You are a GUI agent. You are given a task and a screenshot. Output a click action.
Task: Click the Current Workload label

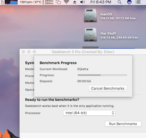click(54, 69)
